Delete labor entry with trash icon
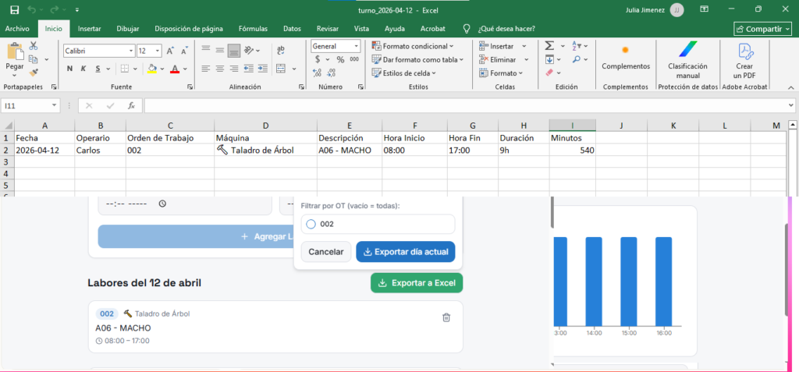 click(446, 317)
